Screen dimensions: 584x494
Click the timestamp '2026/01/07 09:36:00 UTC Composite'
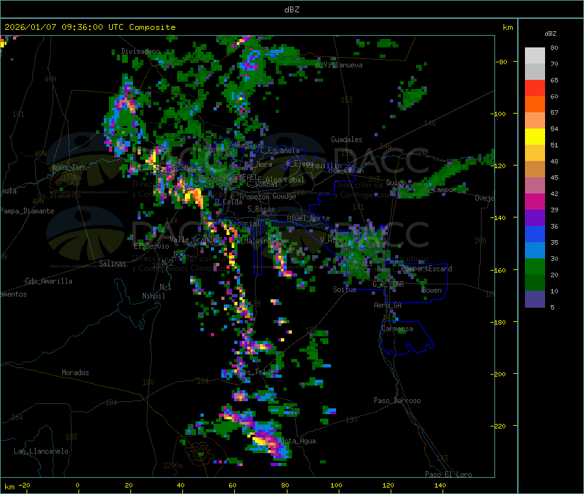[90, 27]
